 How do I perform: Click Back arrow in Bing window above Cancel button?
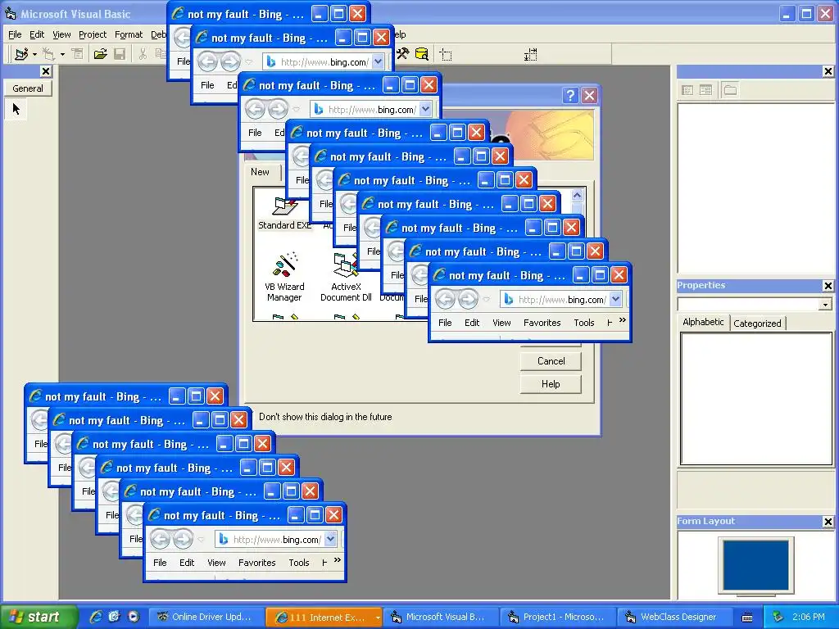[x=445, y=299]
